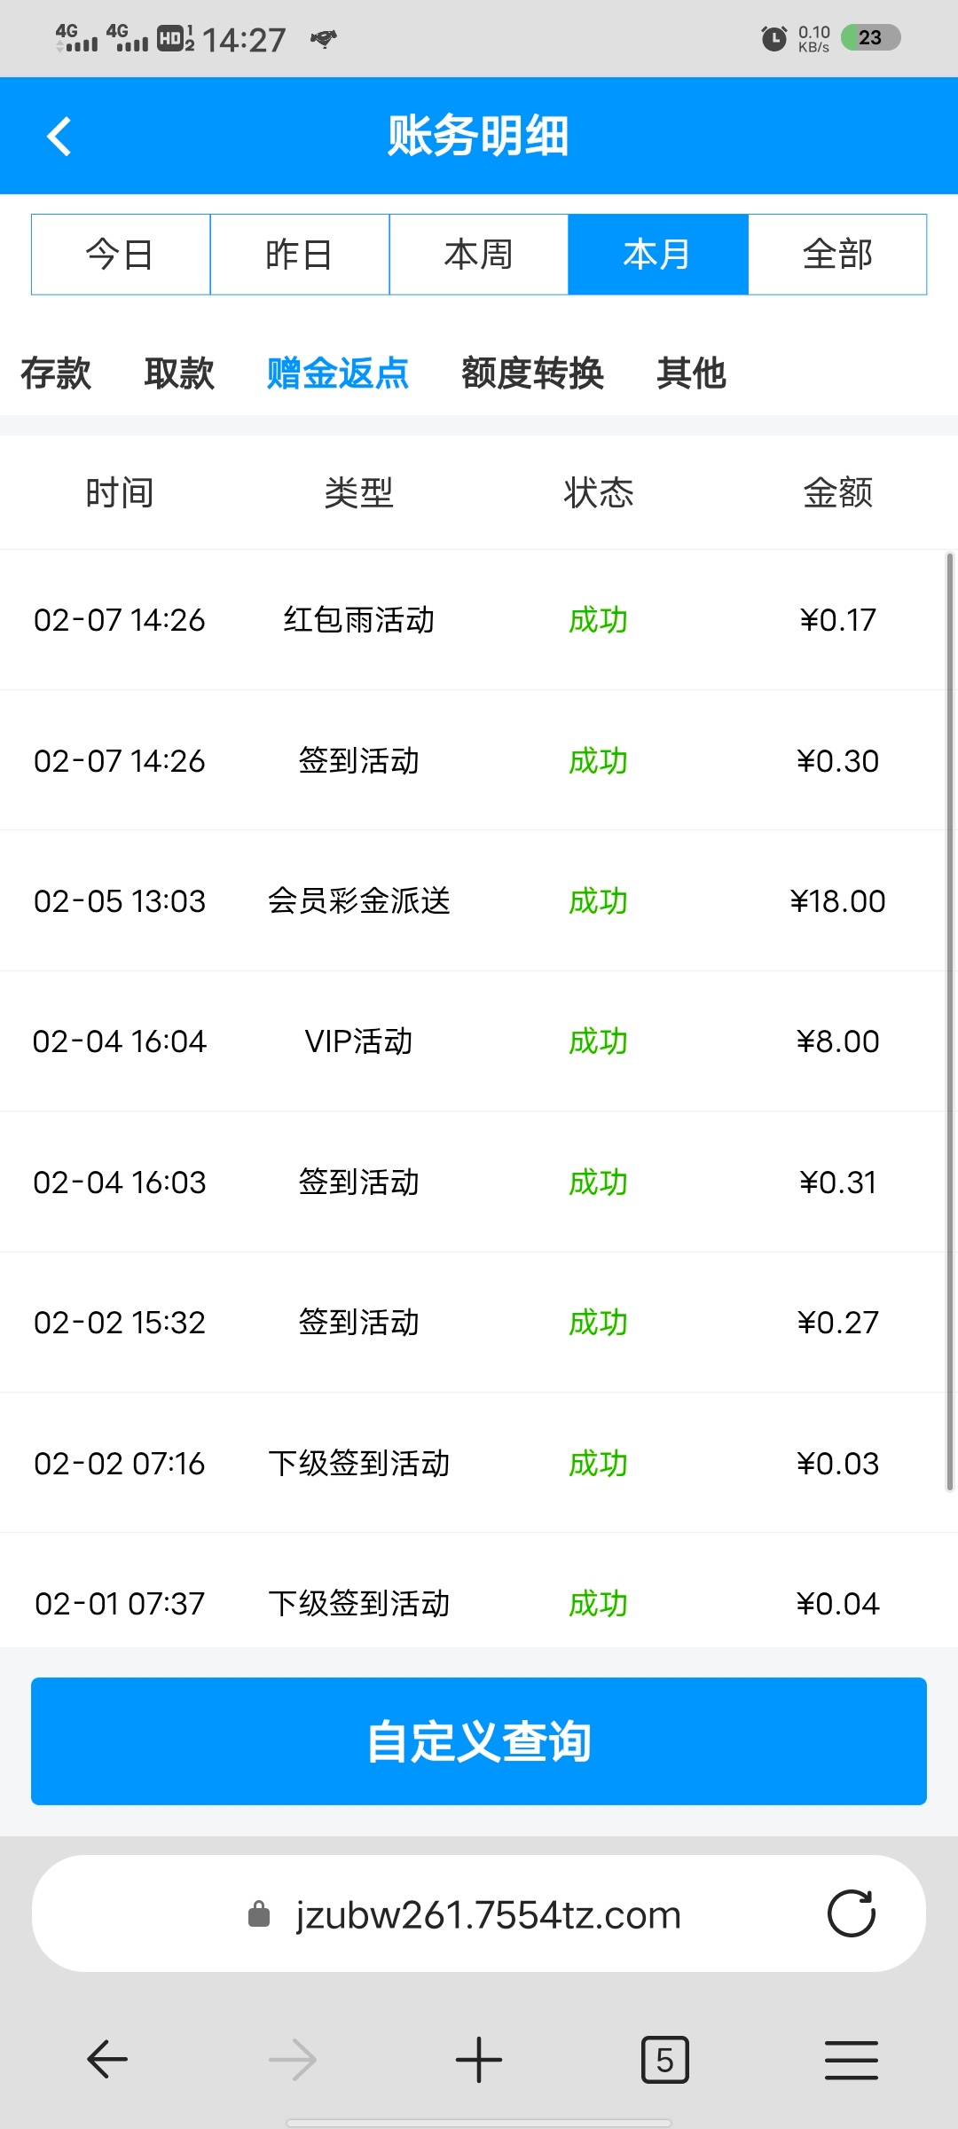
Task: Tap the padlock icon in the address bar
Action: (259, 1913)
